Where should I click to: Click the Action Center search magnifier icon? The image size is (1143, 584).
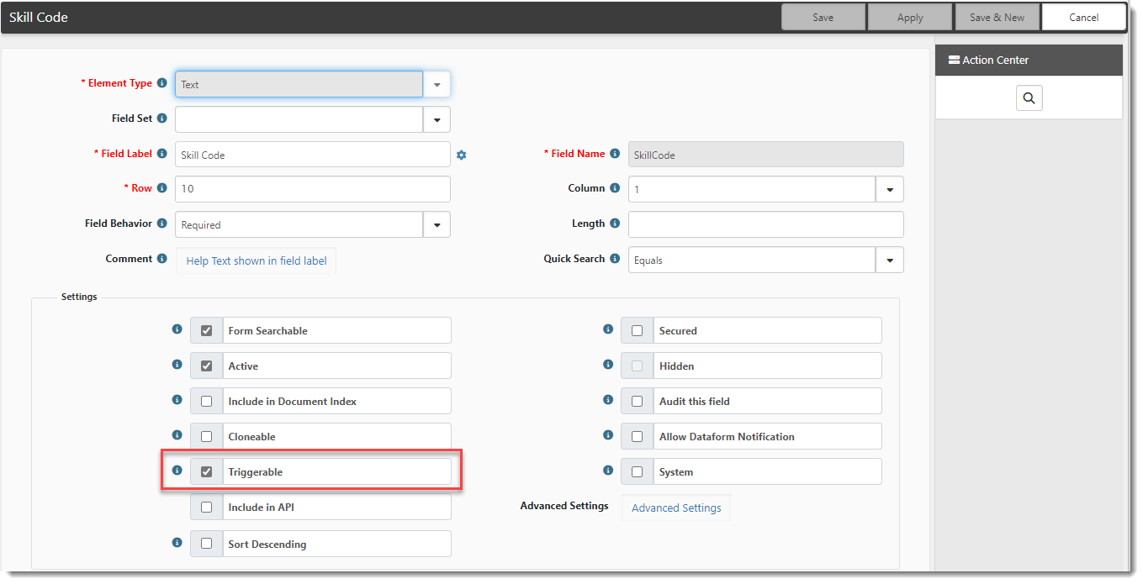1029,98
